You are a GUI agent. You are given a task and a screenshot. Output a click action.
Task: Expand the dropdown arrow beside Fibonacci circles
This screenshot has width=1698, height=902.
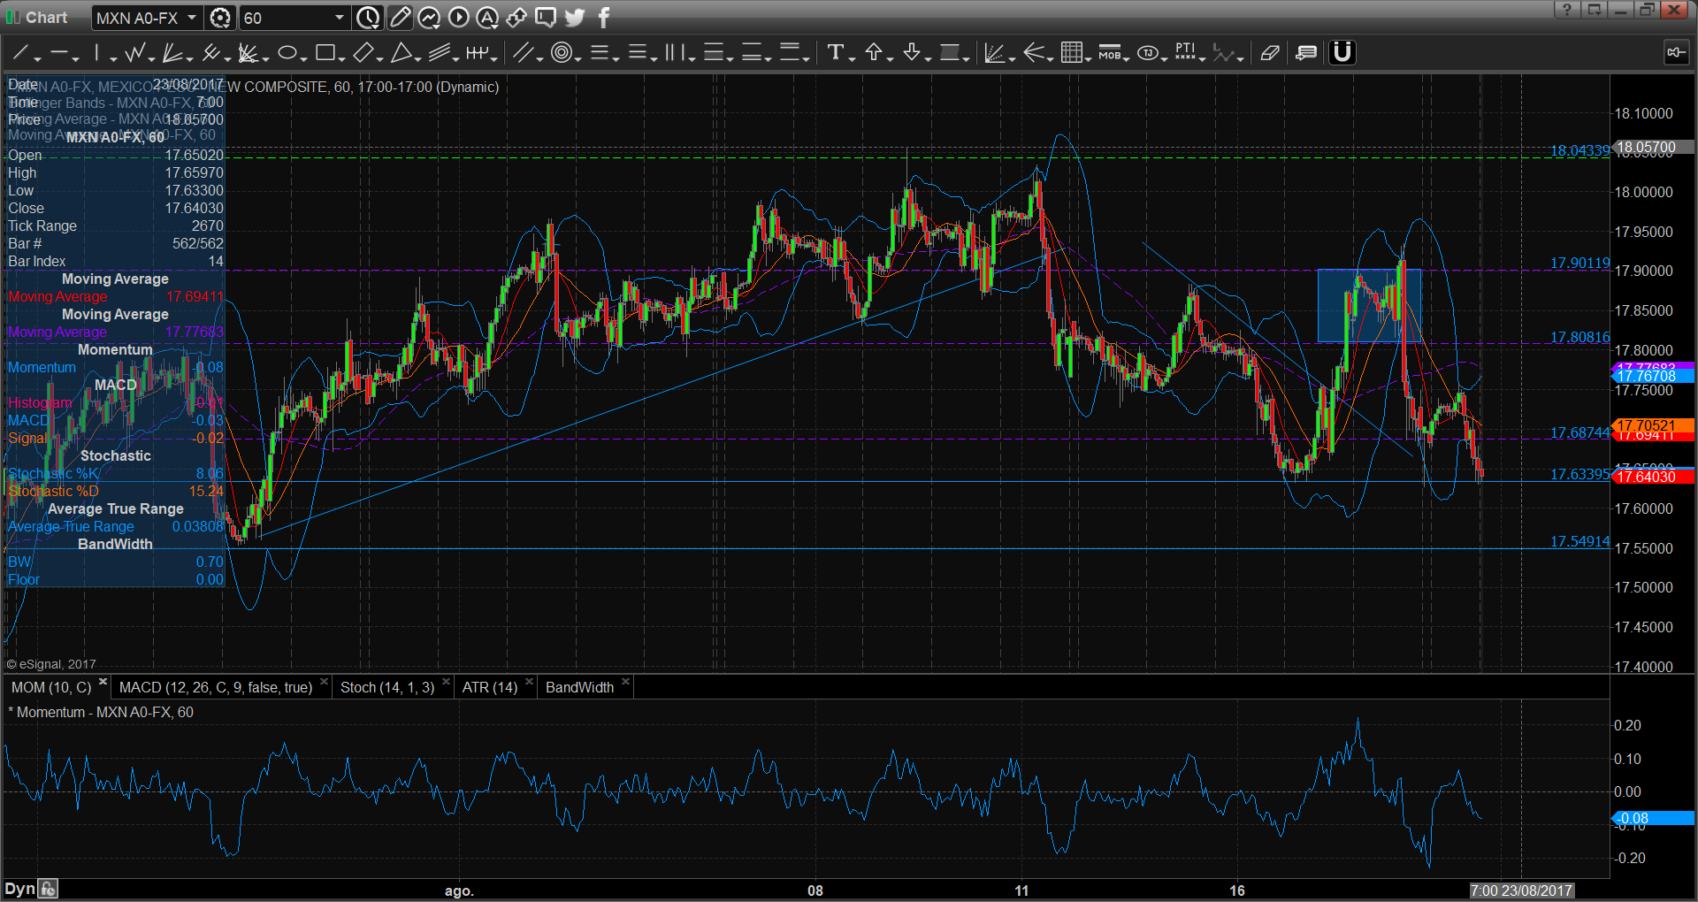577,58
